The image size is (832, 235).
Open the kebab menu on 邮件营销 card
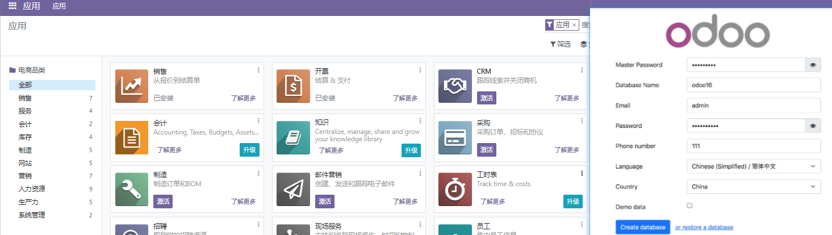420,173
